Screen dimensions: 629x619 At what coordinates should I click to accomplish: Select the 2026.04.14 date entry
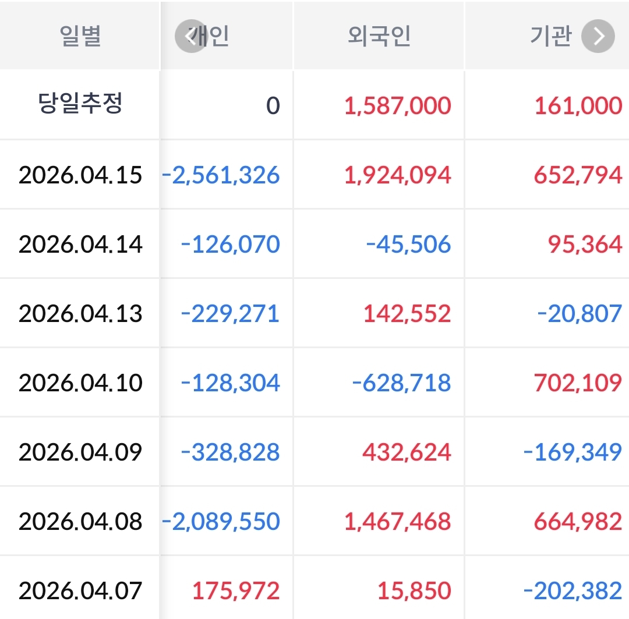[x=80, y=244]
